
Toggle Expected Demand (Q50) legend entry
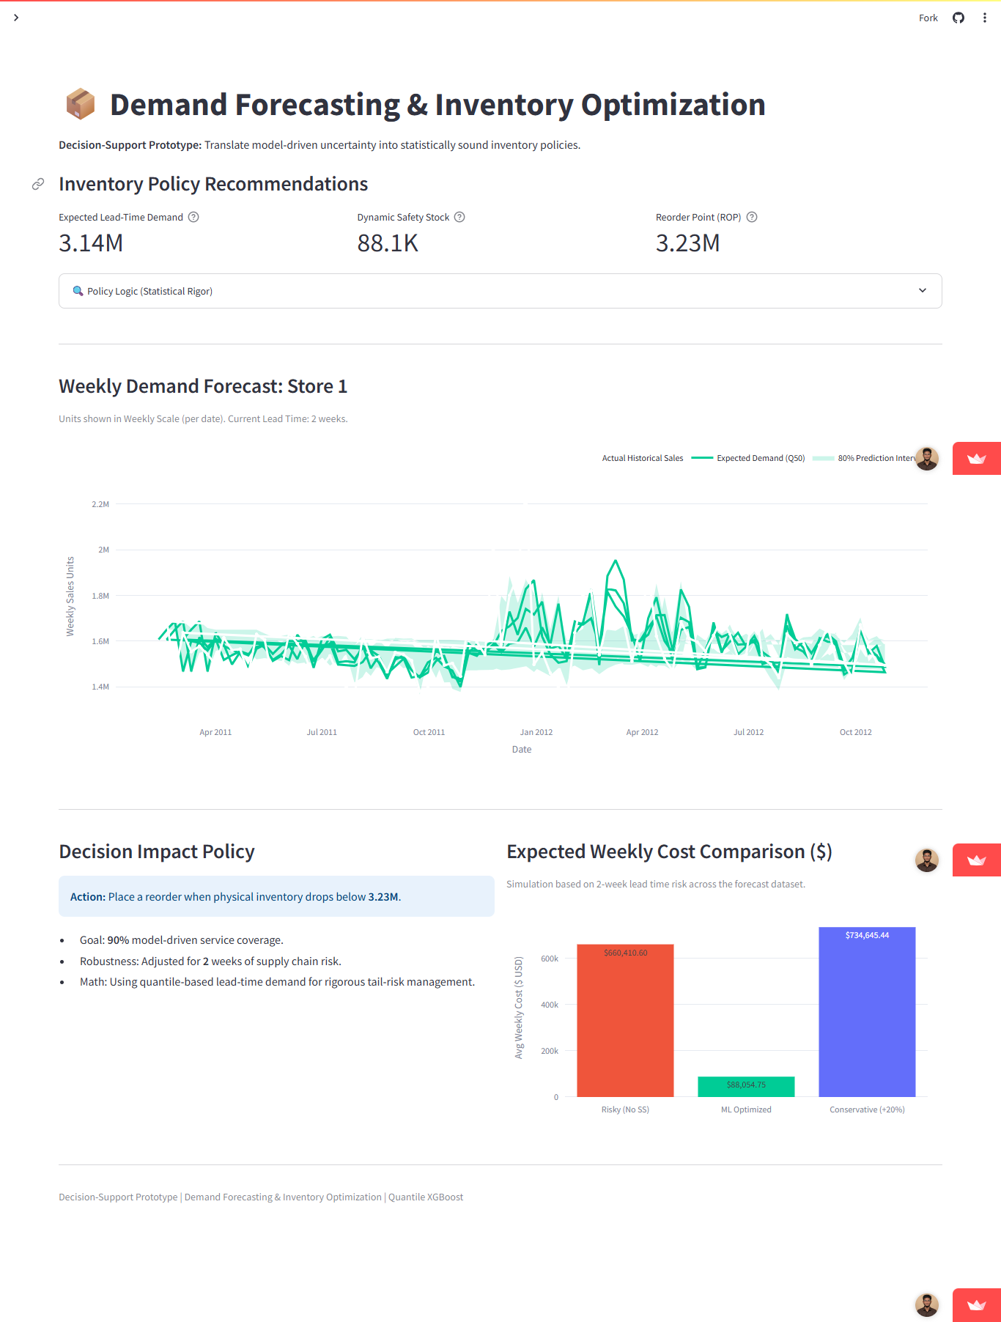pos(750,458)
